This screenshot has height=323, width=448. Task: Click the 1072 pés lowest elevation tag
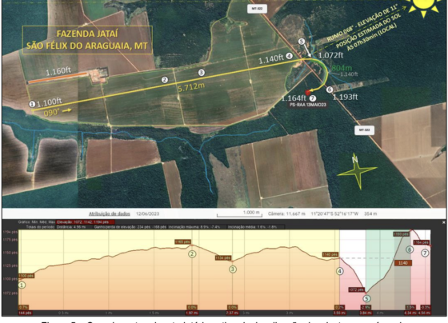click(x=357, y=289)
